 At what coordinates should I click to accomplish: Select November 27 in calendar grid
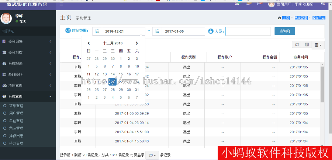coord(89,59)
